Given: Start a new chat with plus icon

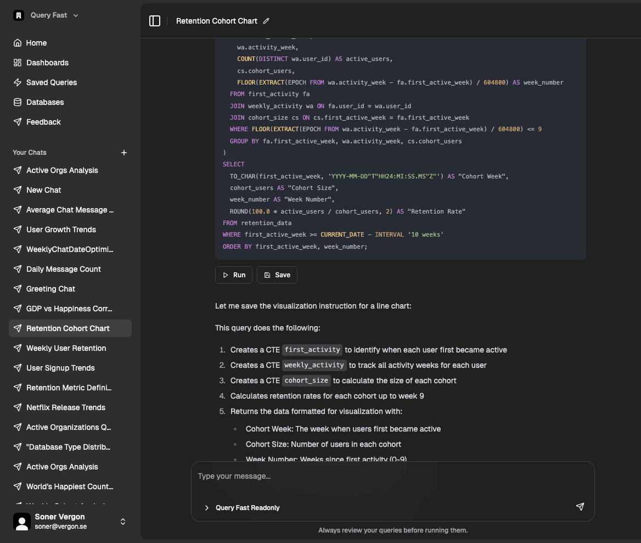Looking at the screenshot, I should point(124,153).
